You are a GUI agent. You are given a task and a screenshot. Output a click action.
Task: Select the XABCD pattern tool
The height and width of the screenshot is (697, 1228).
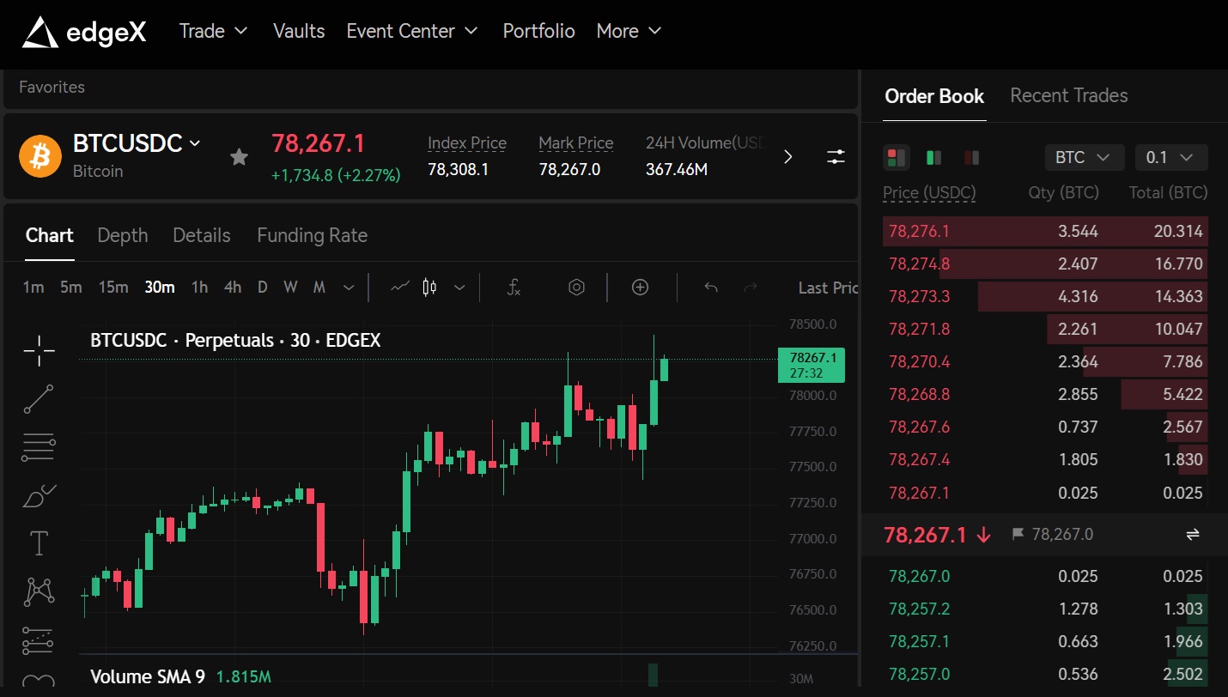point(39,591)
